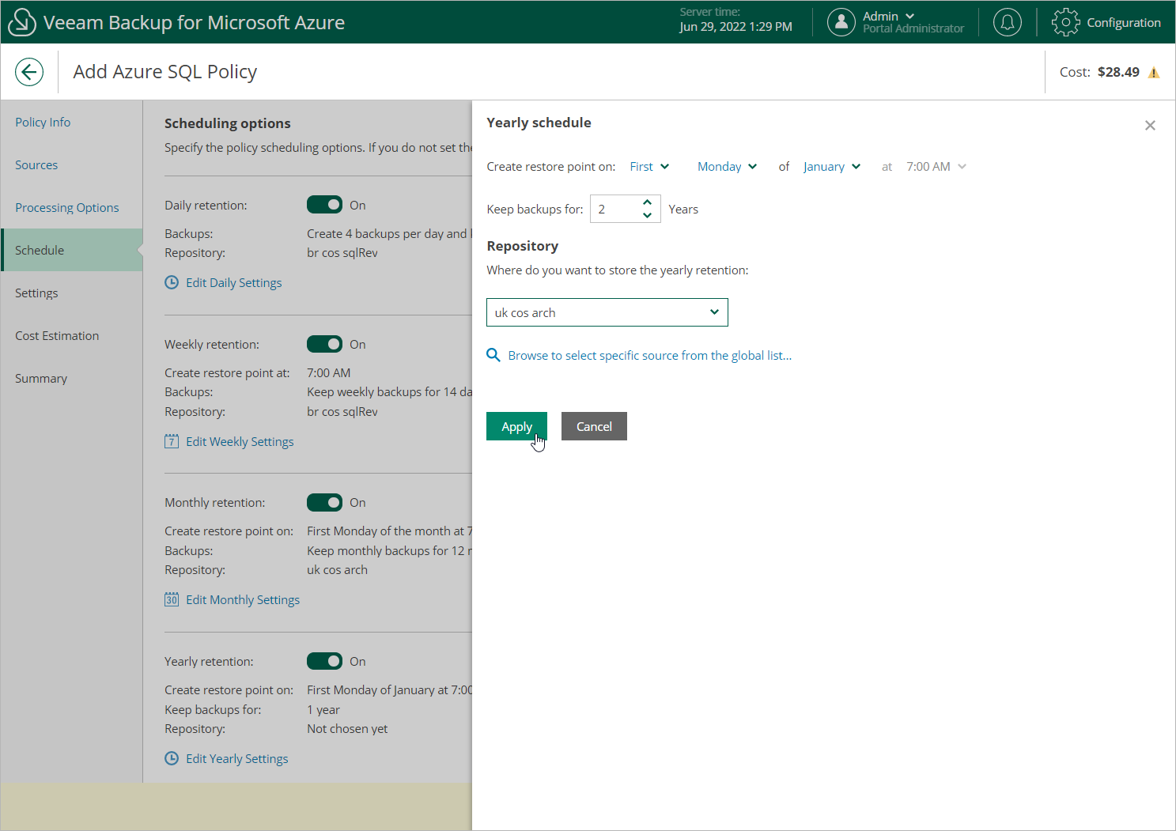Open the January month dropdown

(x=832, y=166)
